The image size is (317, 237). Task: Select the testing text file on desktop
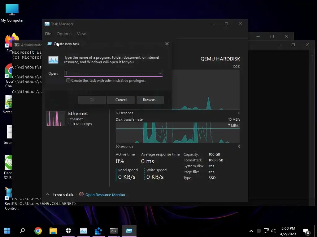(x=8, y=135)
